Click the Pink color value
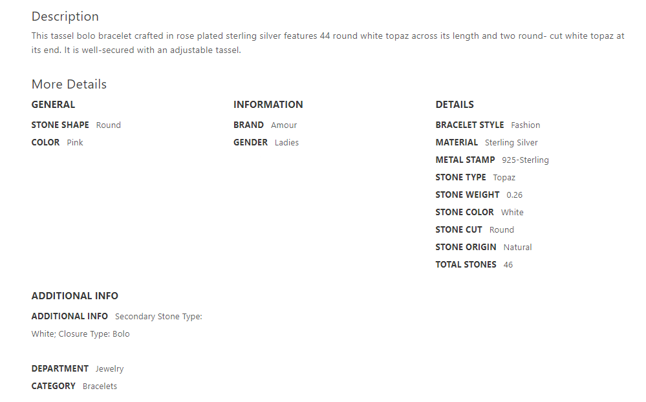646x402 pixels. 75,143
